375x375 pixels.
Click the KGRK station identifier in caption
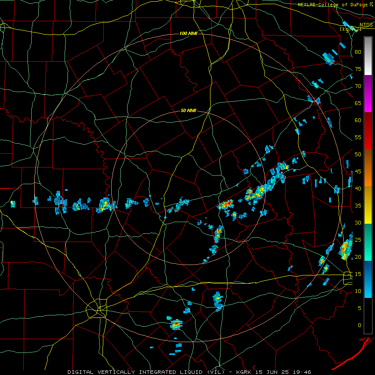[x=244, y=372]
